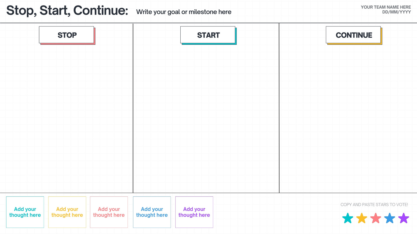Click the DD/MM/YYYY date placeholder
This screenshot has width=417, height=234.
pos(396,12)
